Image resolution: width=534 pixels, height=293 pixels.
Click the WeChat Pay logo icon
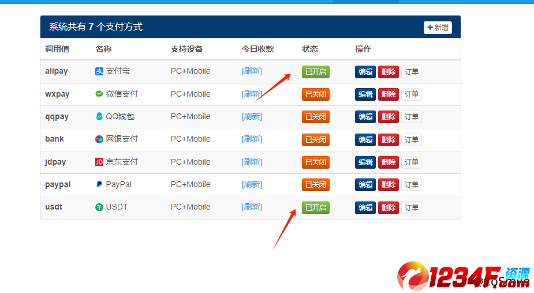tap(99, 94)
